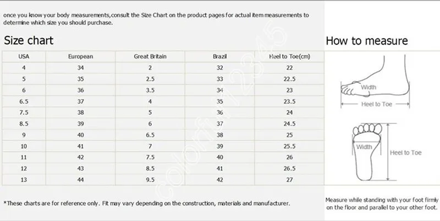Click the measure while standing instruction text

click(x=382, y=203)
